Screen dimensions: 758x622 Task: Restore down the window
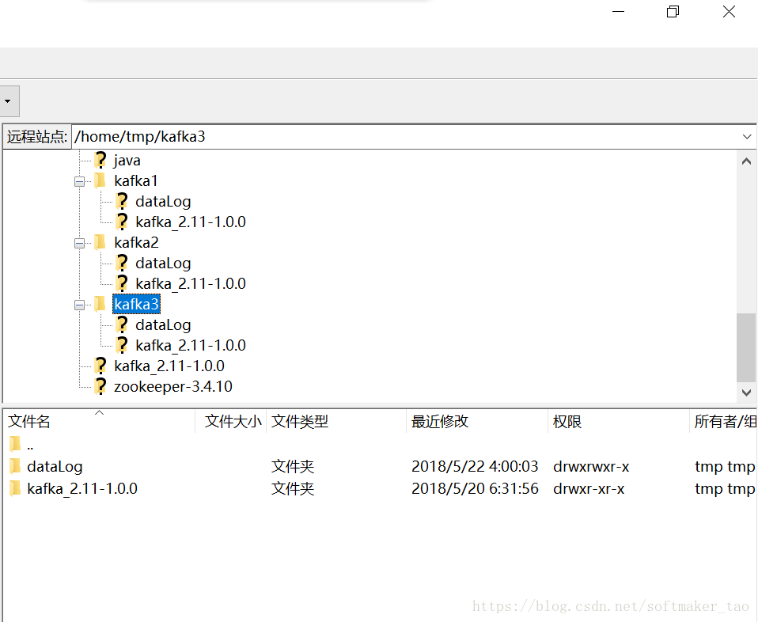(673, 12)
